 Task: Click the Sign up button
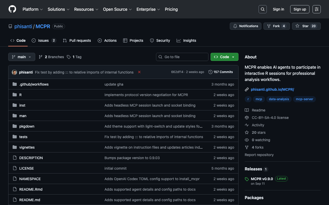point(299,9)
